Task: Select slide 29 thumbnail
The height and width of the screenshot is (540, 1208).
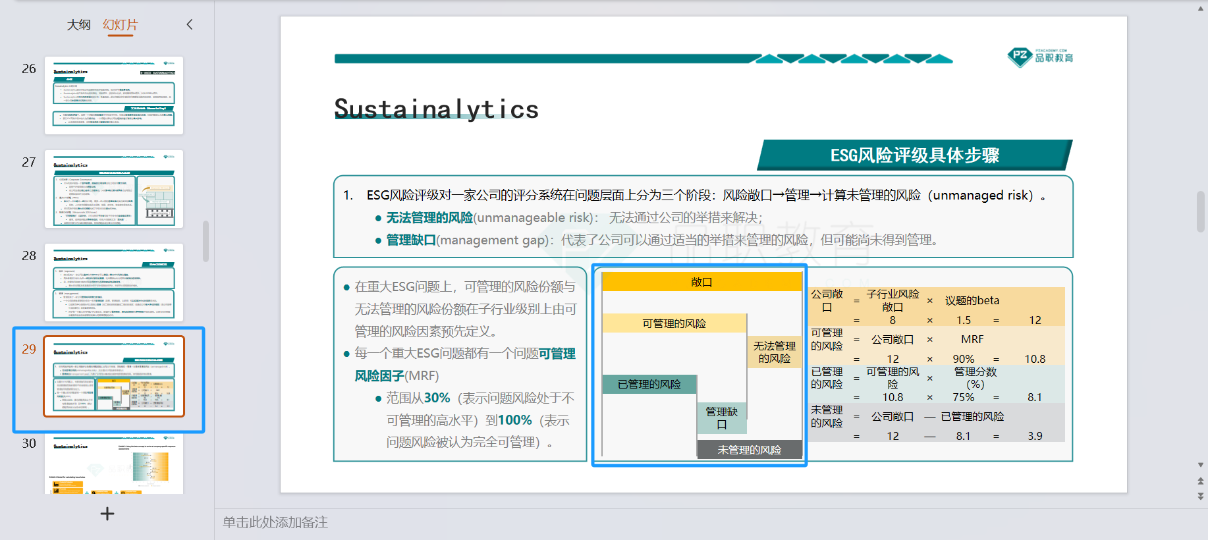Action: [114, 376]
